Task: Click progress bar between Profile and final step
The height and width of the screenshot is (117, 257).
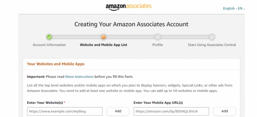Action: point(185,37)
